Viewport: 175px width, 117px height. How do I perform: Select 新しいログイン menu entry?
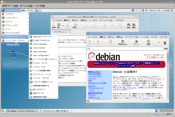pyautogui.click(x=43, y=90)
